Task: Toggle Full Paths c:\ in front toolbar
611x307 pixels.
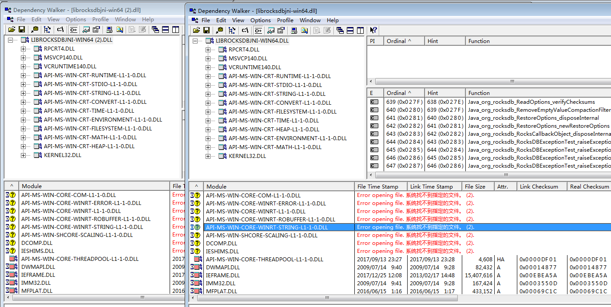Action: tap(245, 30)
